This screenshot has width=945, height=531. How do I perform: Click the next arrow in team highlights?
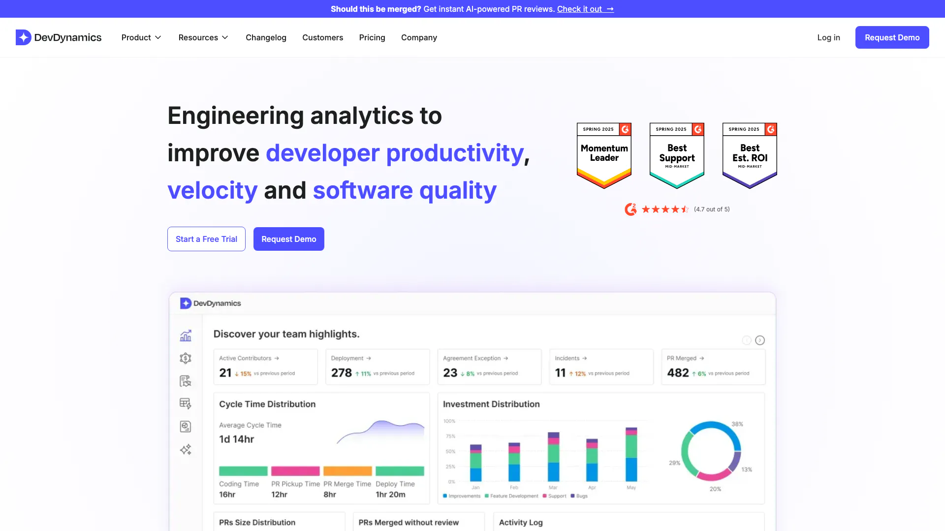[x=760, y=340]
